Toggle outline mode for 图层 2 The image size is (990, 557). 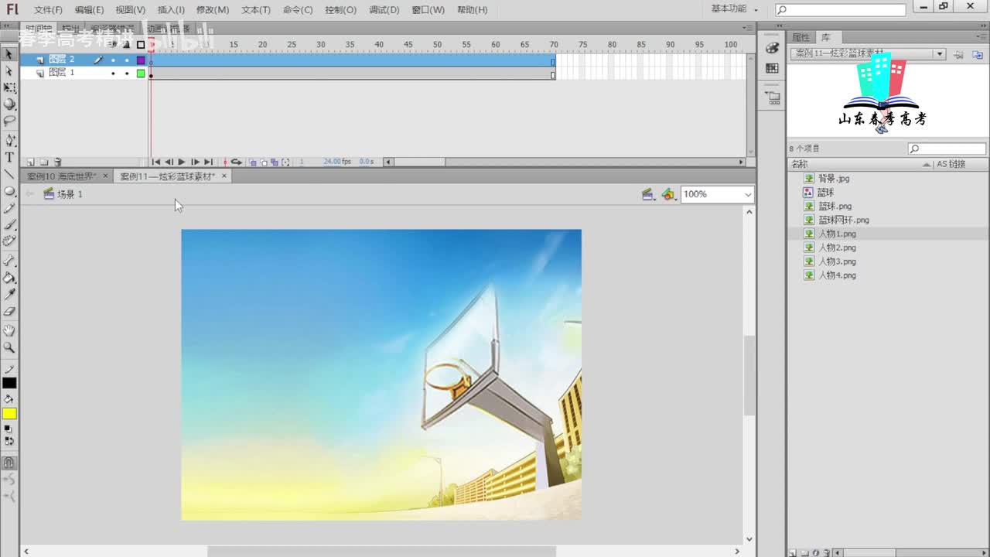click(x=141, y=60)
